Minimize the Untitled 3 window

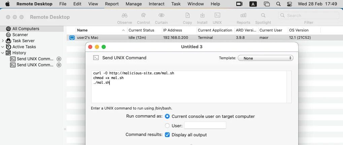point(97,47)
